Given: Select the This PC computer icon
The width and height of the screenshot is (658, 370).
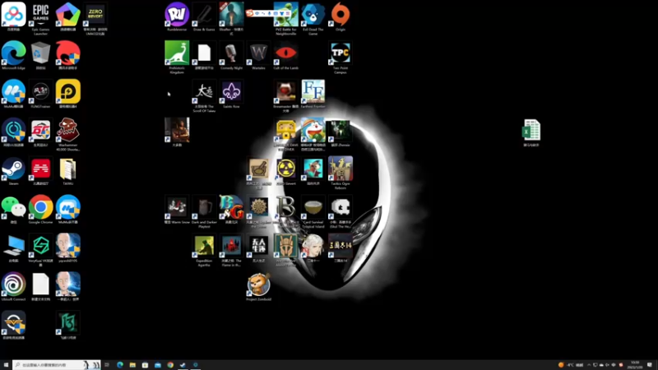Looking at the screenshot, I should pos(13,246).
